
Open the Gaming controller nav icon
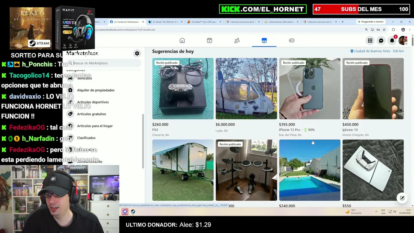291,40
